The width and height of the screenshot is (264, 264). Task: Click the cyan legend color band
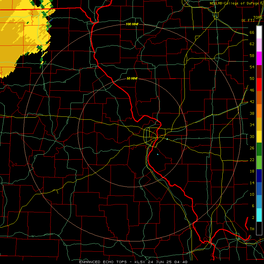(259, 215)
